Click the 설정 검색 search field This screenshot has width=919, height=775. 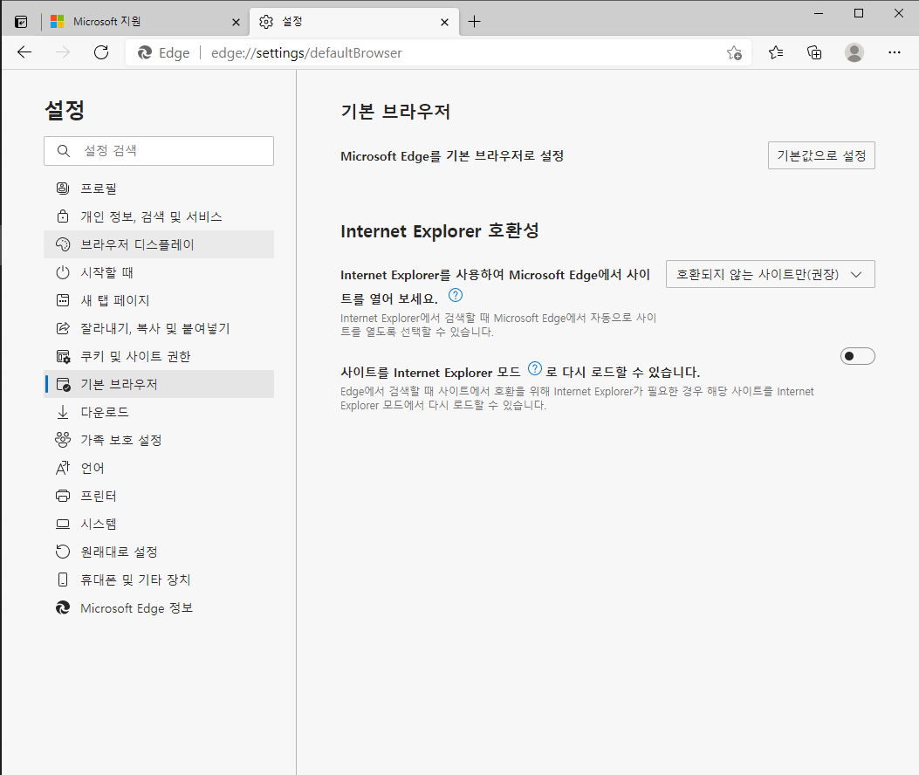pyautogui.click(x=159, y=151)
